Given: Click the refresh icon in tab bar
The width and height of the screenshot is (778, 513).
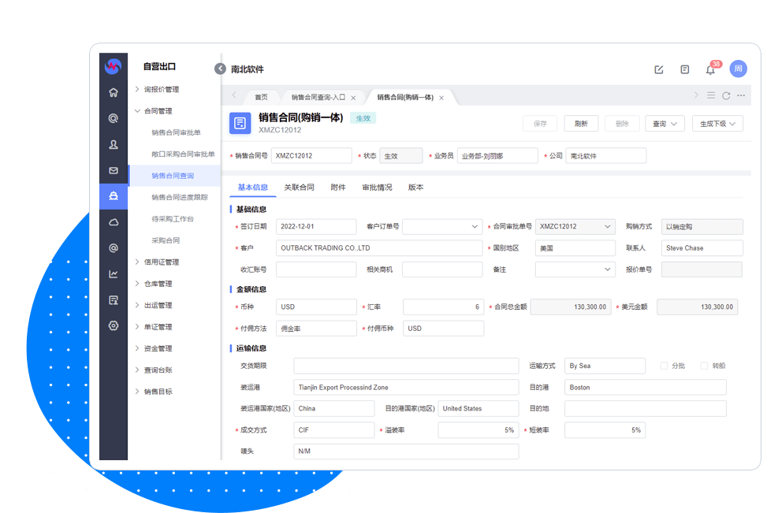Looking at the screenshot, I should click(x=726, y=96).
